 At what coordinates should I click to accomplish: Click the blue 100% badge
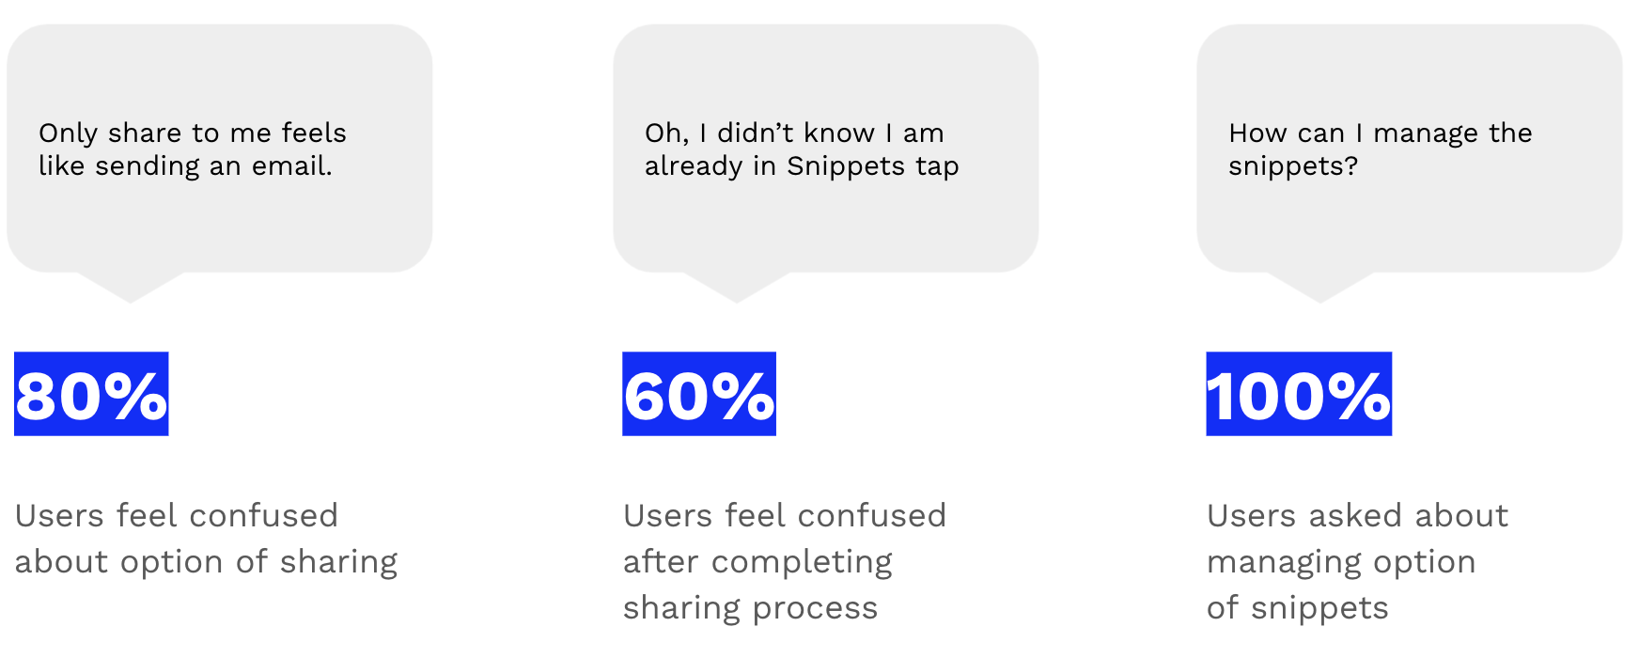[x=1299, y=394]
